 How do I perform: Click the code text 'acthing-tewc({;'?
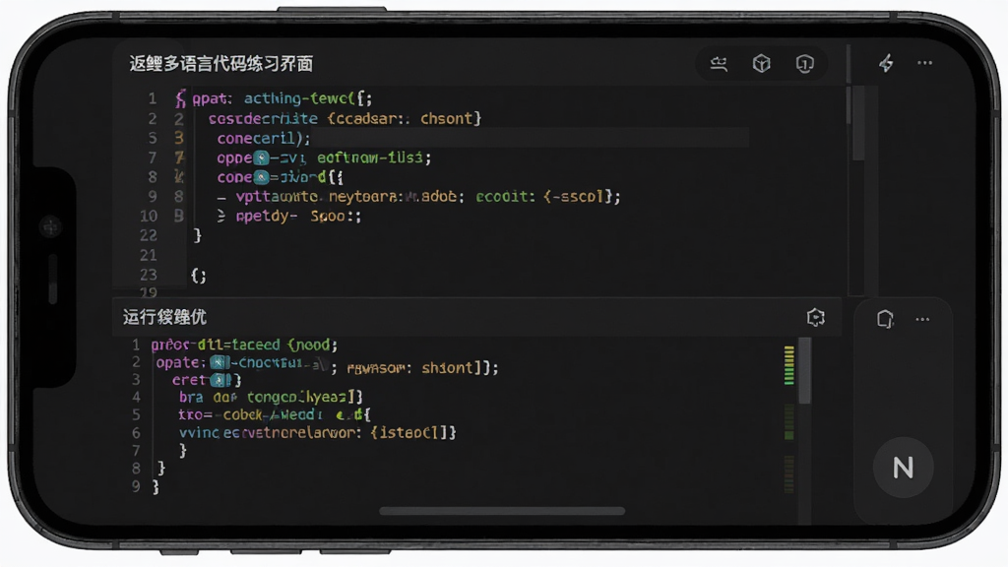pyautogui.click(x=308, y=98)
